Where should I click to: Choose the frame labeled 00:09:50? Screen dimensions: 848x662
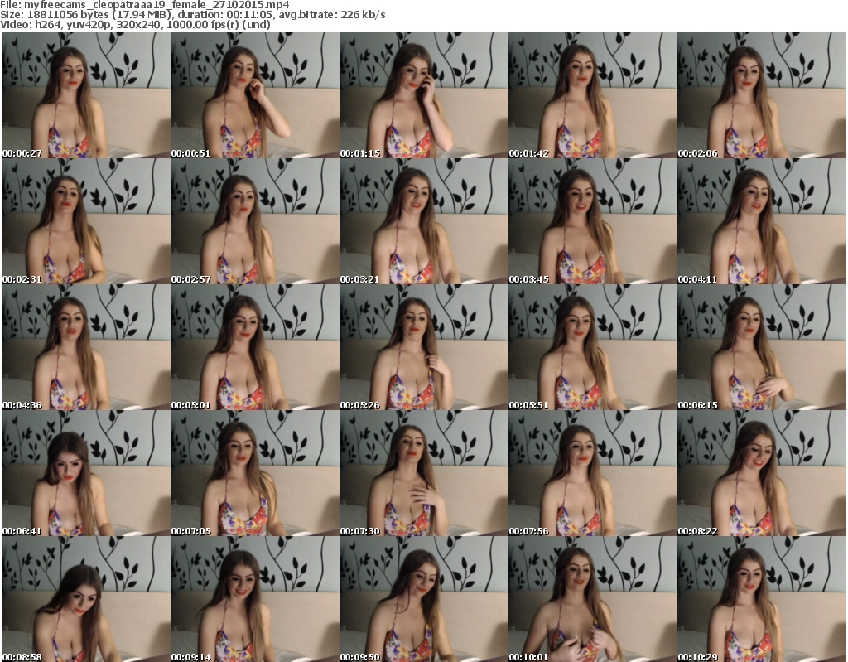click(423, 599)
